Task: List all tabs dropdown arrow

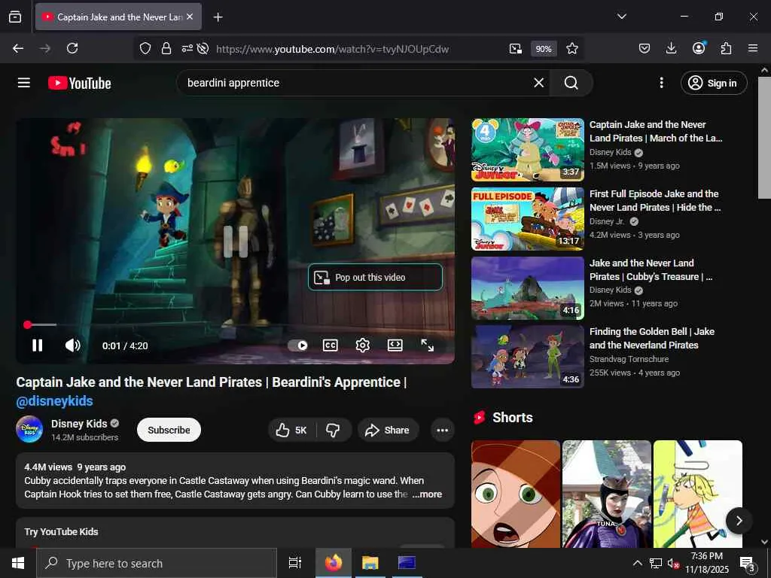Action: pyautogui.click(x=621, y=17)
